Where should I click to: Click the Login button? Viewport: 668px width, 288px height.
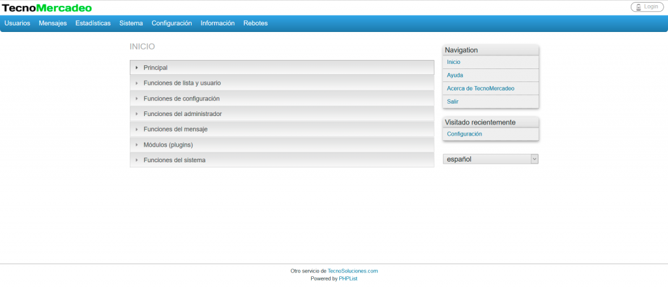[647, 7]
